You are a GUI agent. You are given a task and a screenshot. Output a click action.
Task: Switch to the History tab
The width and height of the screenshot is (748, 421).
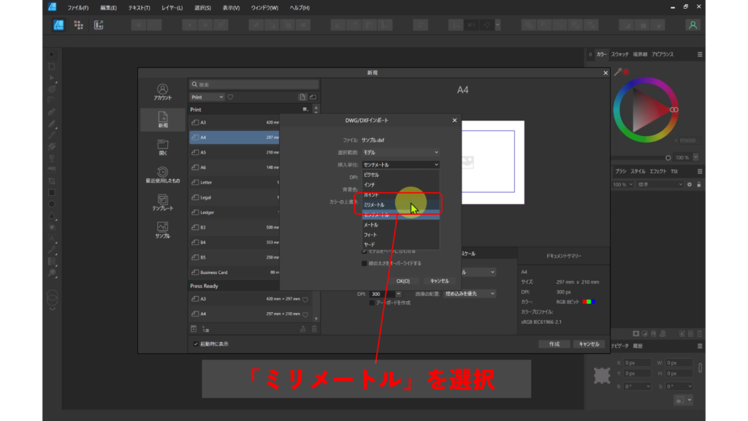638,346
